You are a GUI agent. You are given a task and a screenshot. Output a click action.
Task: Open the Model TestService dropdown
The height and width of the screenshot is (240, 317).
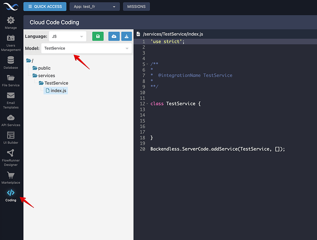tap(86, 48)
